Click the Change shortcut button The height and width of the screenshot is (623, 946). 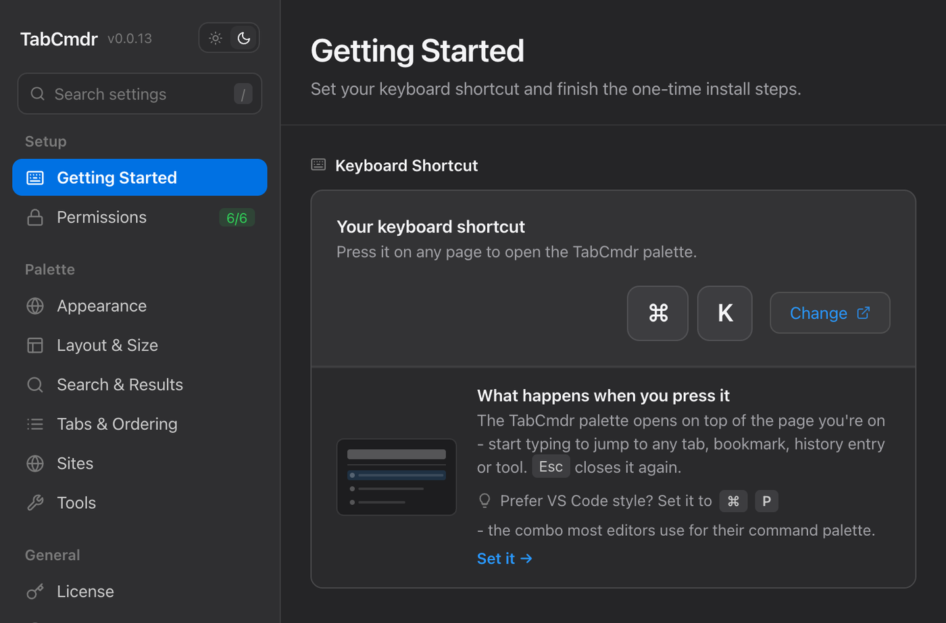(830, 313)
